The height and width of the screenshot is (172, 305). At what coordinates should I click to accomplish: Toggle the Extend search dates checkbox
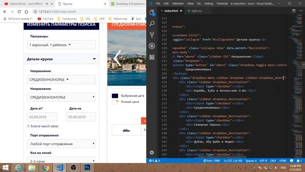tap(29, 126)
